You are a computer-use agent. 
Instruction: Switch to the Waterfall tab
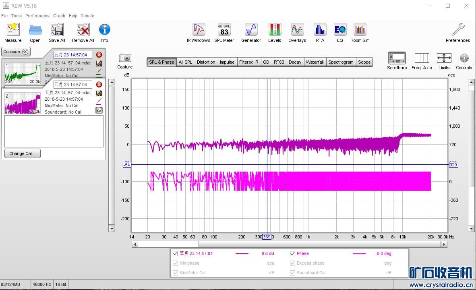coord(315,62)
